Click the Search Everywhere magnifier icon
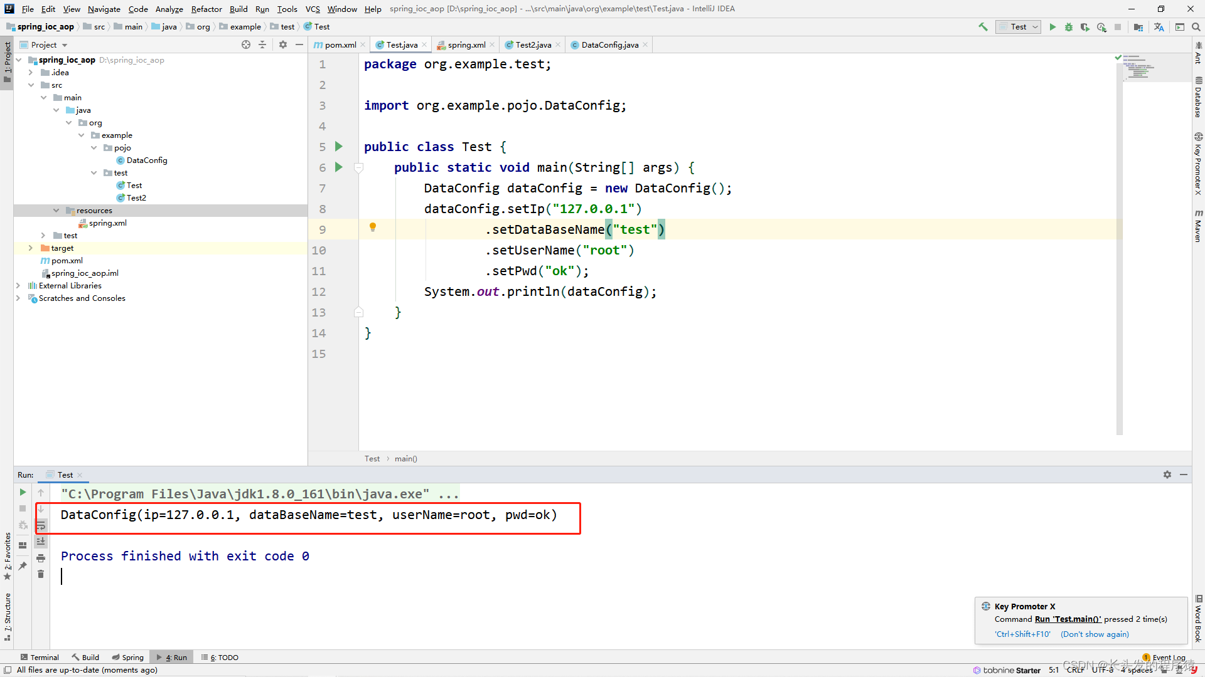This screenshot has height=677, width=1205. [1196, 27]
